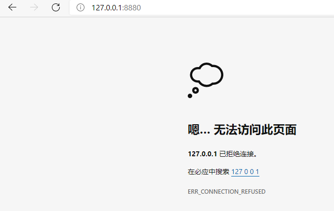Click the greyed-out forward navigation arrow
The image size is (334, 211).
(x=34, y=7)
